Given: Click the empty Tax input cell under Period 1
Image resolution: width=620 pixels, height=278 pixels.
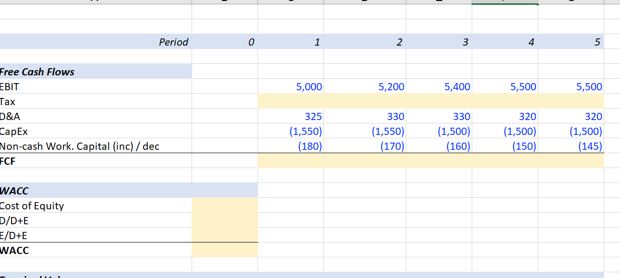Looking at the screenshot, I should [x=291, y=101].
